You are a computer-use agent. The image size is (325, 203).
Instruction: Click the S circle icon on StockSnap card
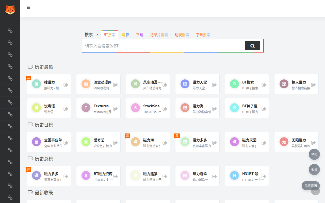(135, 108)
